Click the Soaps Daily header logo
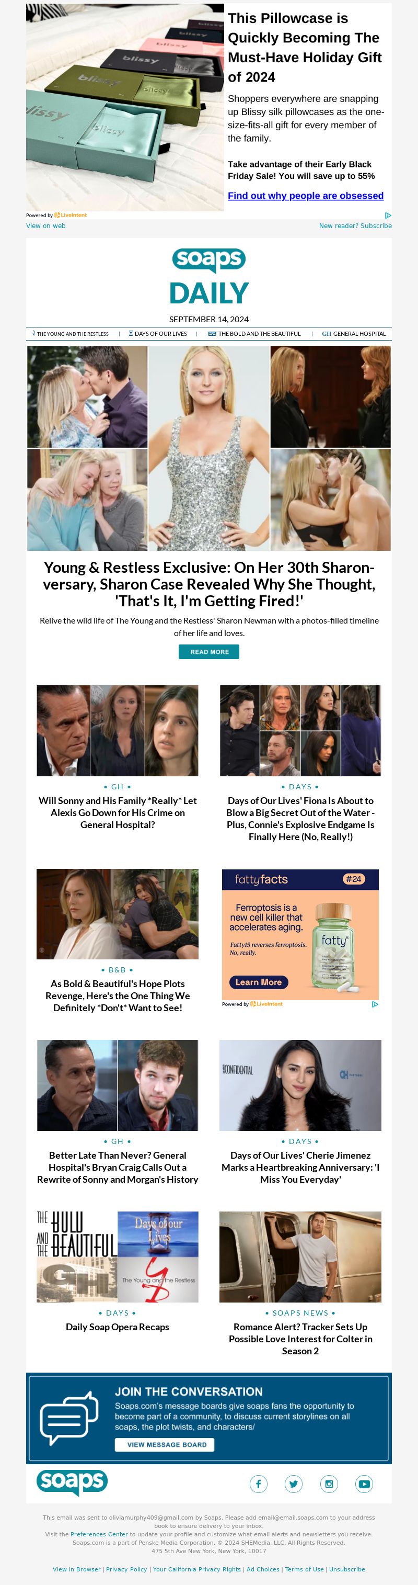Viewport: 418px width, 1585px height. [209, 276]
